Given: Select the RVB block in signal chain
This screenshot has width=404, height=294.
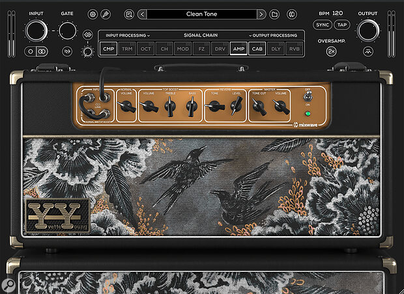Looking at the screenshot, I should click(295, 49).
